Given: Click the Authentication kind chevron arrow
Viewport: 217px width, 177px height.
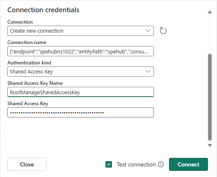Looking at the screenshot, I should pos(148,71).
